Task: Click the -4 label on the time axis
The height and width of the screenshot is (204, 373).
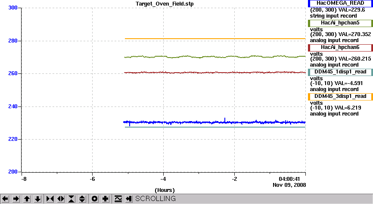Action: pyautogui.click(x=163, y=179)
